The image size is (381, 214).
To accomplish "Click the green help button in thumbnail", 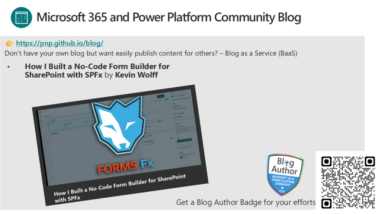I will point(185,140).
